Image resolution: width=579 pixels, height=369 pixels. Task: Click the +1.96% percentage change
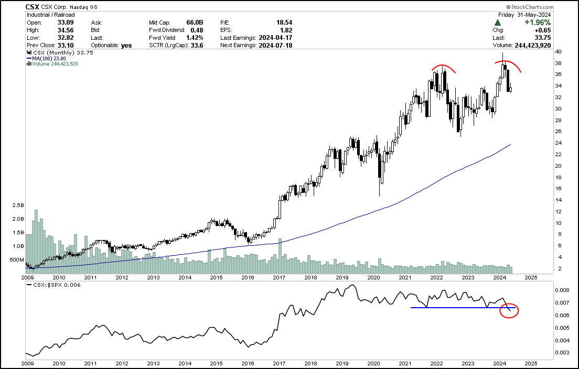pos(538,23)
